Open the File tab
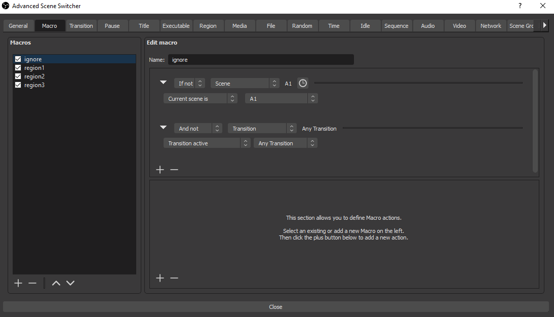The width and height of the screenshot is (554, 317). [x=271, y=26]
